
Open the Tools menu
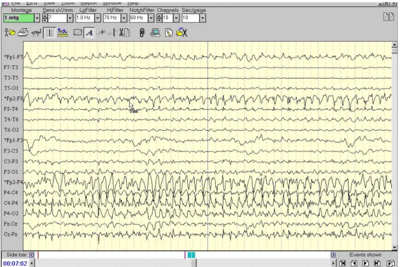pos(67,3)
